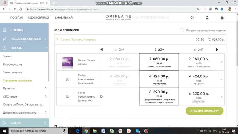The width and height of the screenshot is (238, 134).
Task: Click the 6 - 2019 period header
Action: (x=199, y=50)
